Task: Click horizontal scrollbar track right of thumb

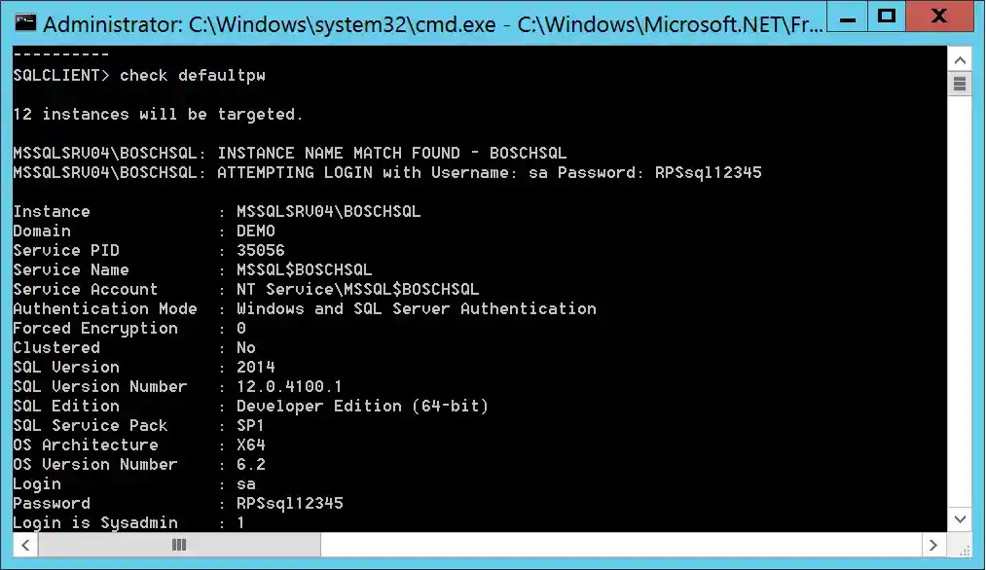Action: pos(584,545)
